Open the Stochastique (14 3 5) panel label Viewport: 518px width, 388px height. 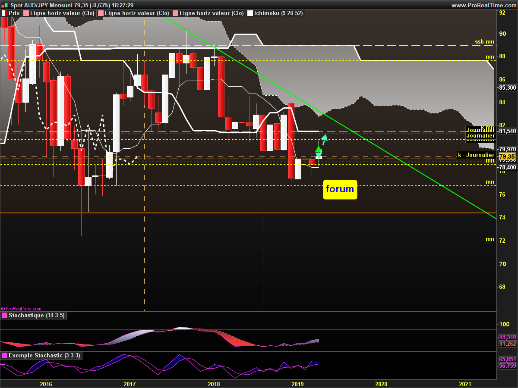pyautogui.click(x=36, y=315)
